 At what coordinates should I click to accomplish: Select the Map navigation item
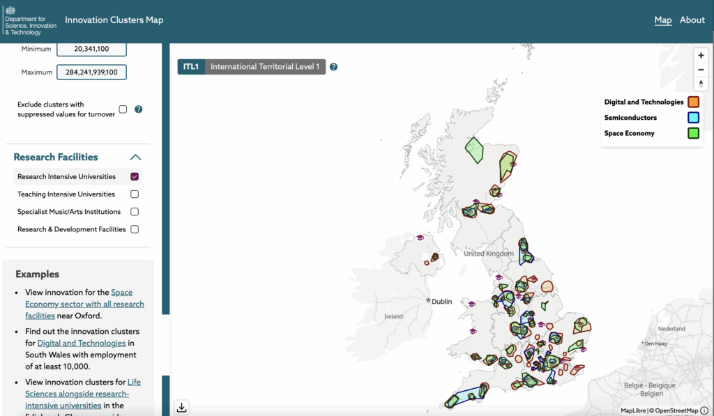coord(662,20)
